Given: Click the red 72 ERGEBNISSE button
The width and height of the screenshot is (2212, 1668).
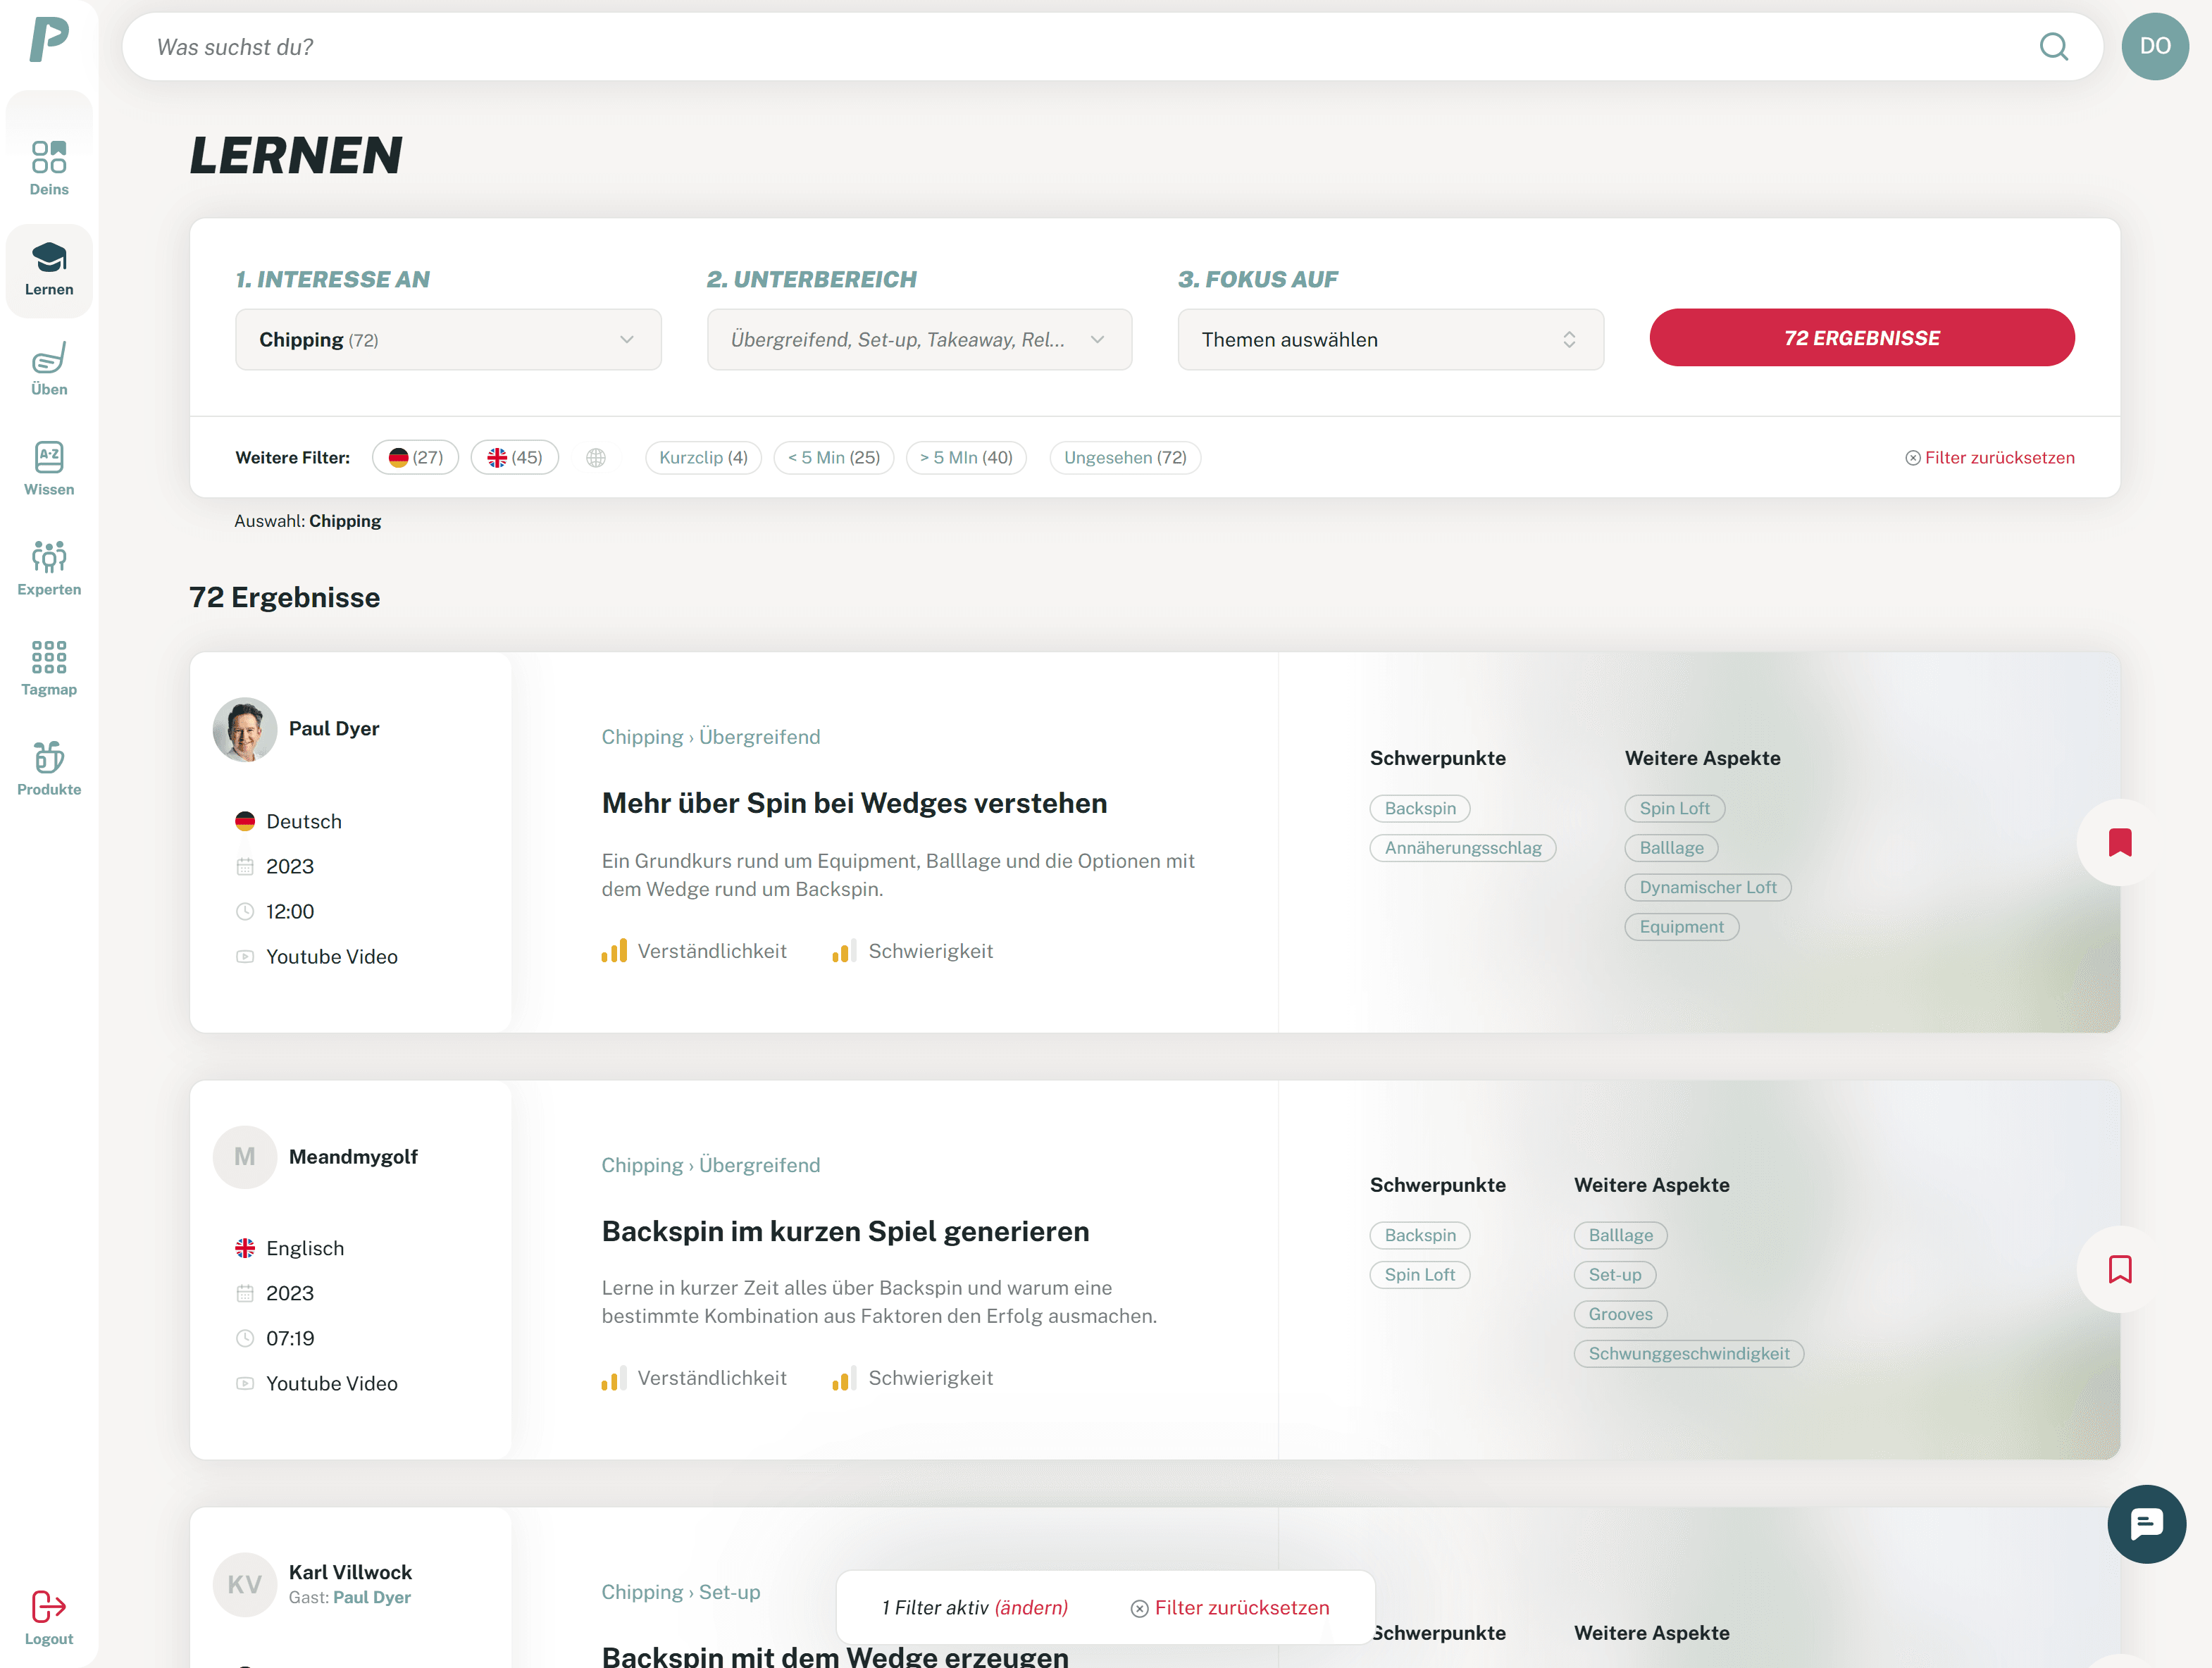Looking at the screenshot, I should (1861, 337).
